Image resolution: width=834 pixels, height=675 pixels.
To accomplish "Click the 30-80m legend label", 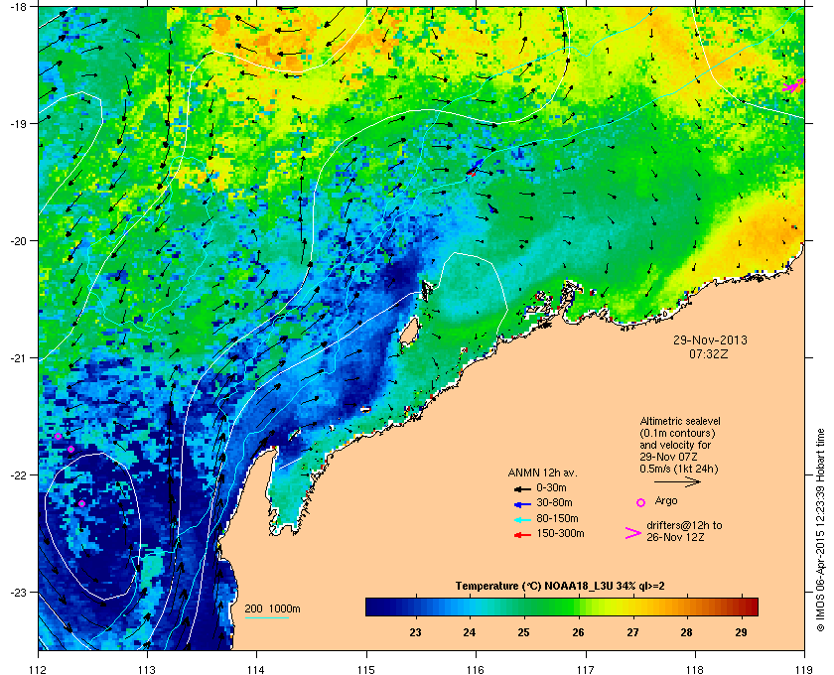I will [x=554, y=502].
